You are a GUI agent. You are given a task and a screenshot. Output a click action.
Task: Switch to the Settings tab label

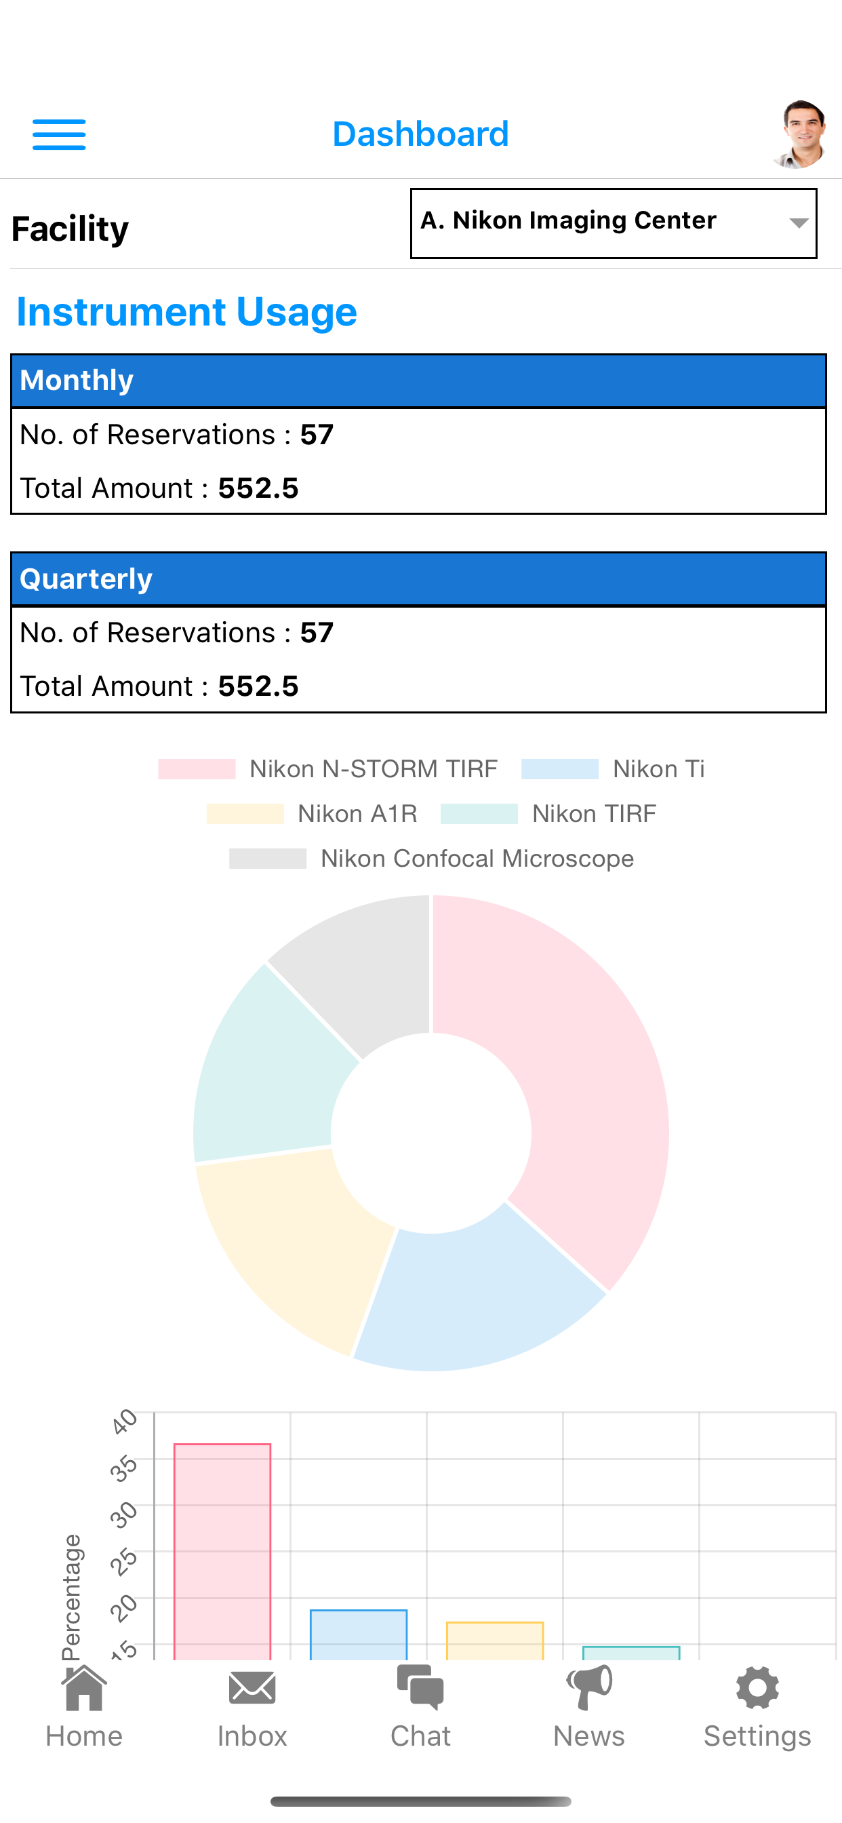coord(757,1736)
